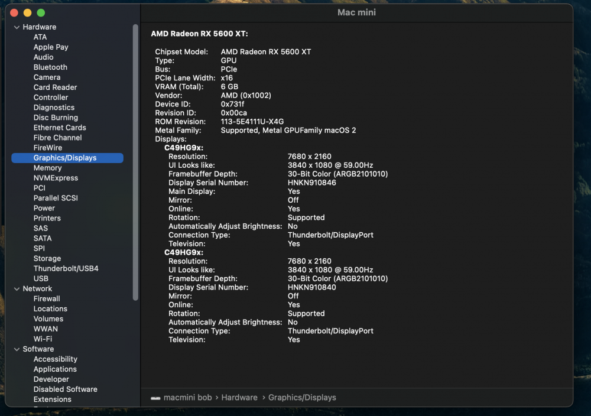591x416 pixels.
Task: Open the SAS entry
Action: [x=40, y=228]
